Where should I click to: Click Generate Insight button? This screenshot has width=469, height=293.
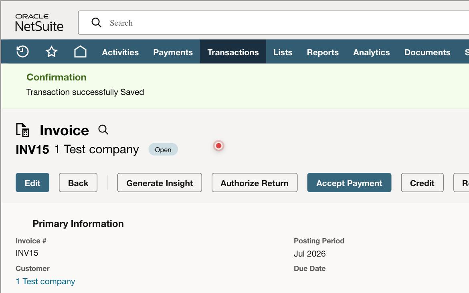click(x=160, y=183)
